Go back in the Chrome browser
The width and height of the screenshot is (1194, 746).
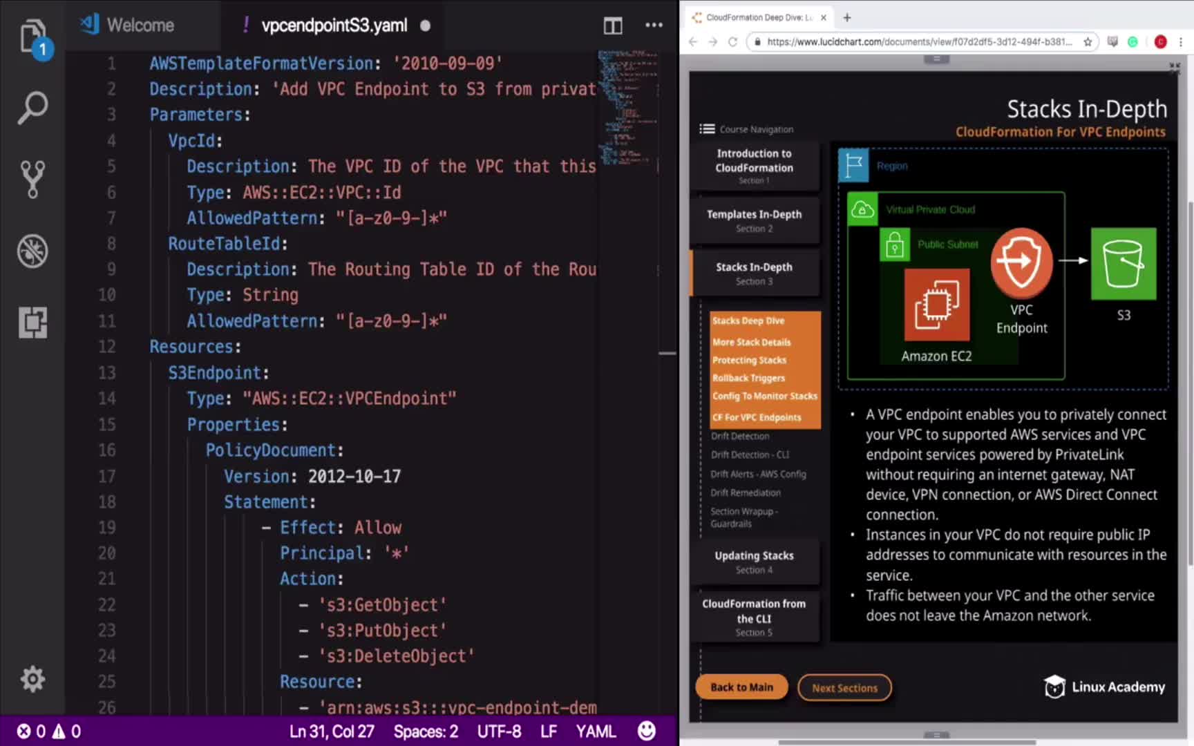pos(693,42)
